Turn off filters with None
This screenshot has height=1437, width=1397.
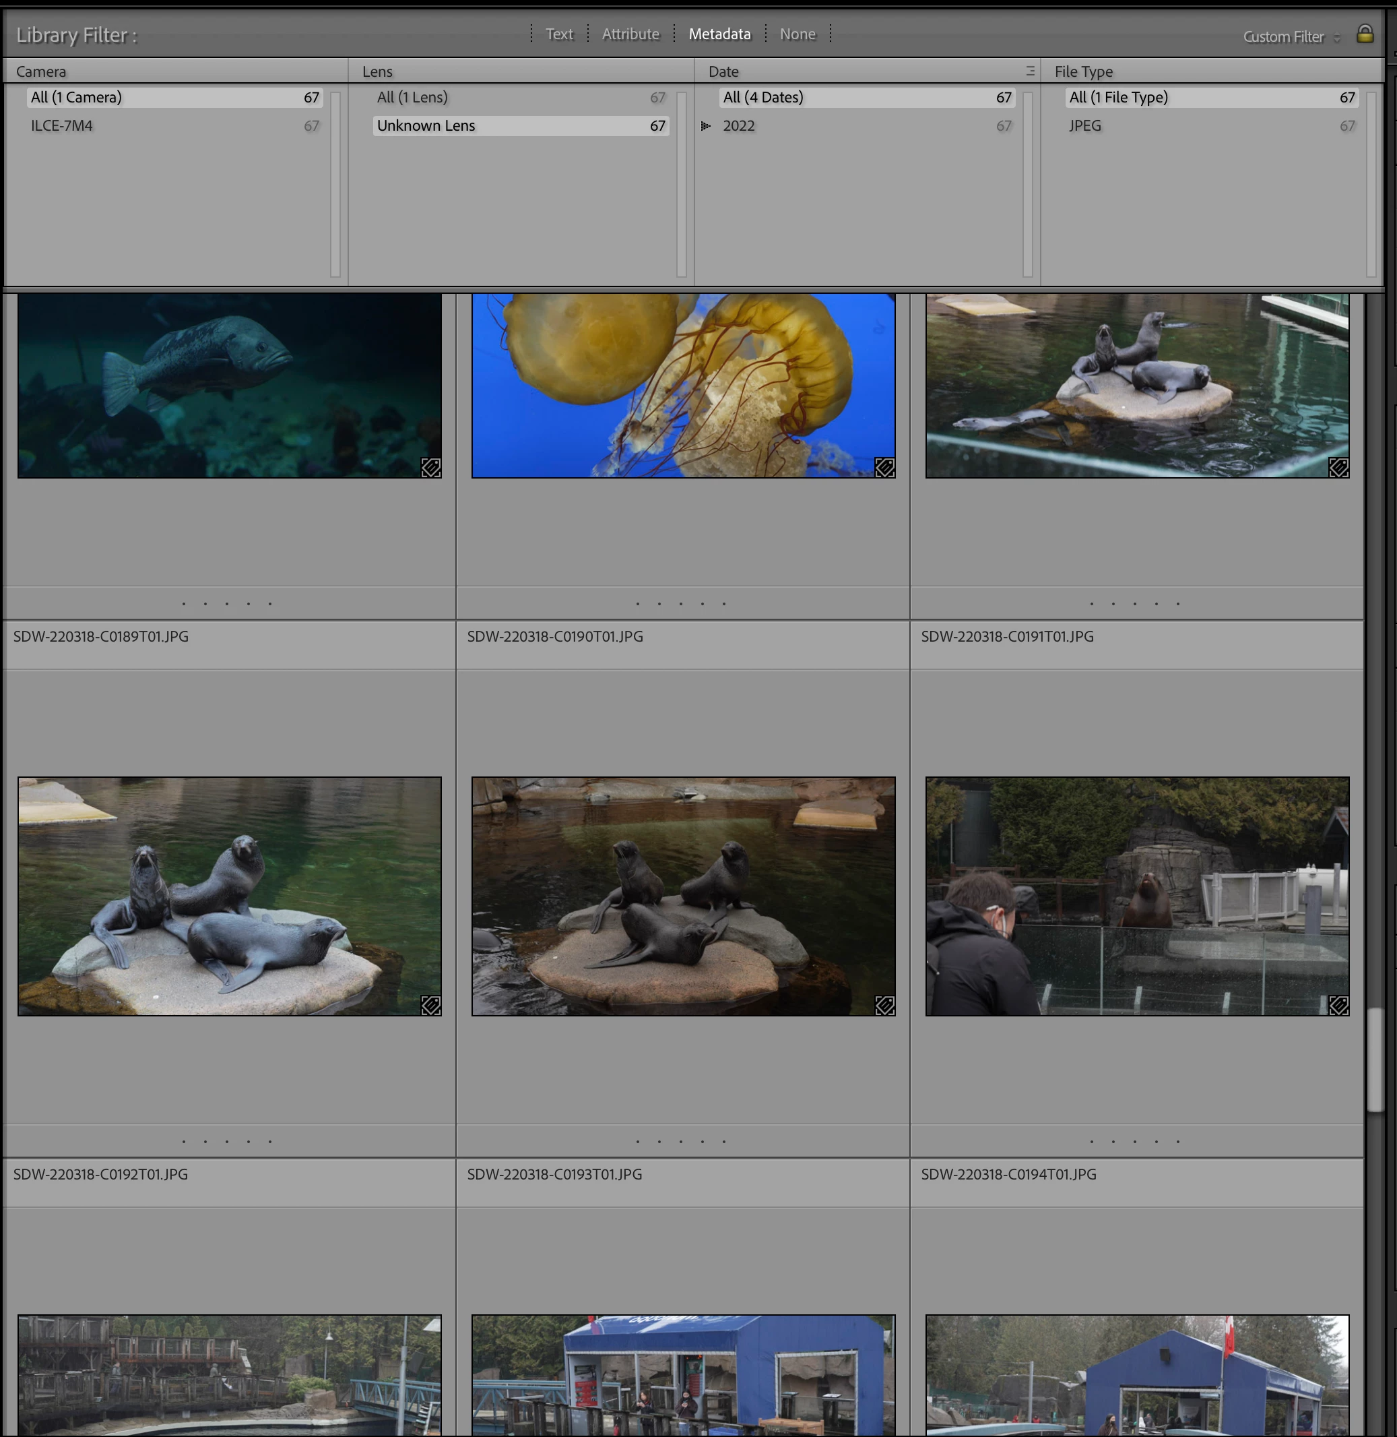point(797,34)
